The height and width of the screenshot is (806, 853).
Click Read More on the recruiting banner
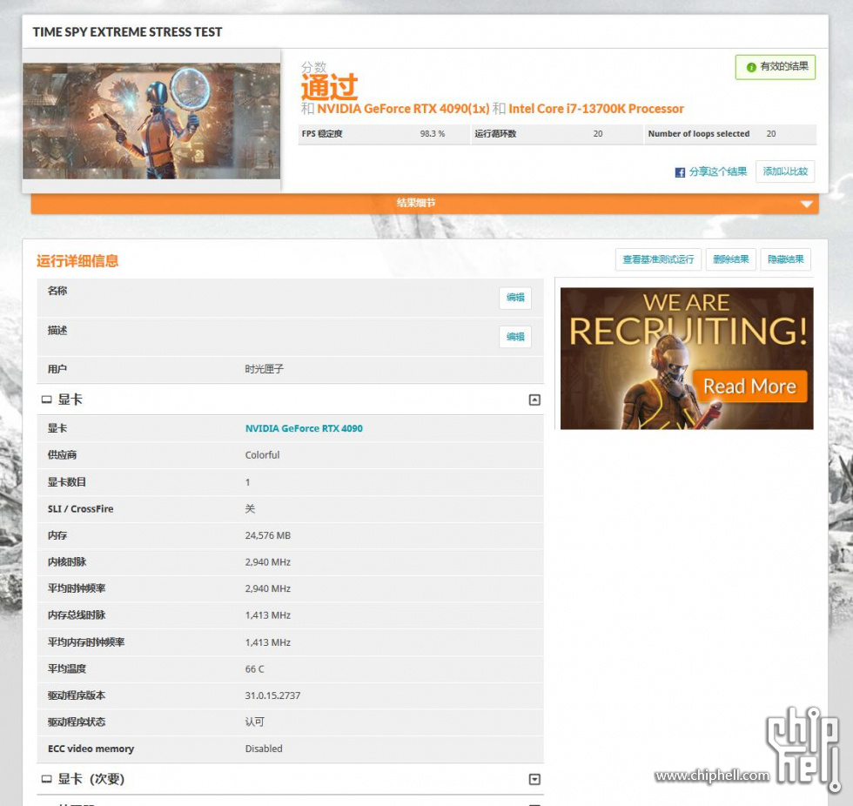click(x=749, y=386)
